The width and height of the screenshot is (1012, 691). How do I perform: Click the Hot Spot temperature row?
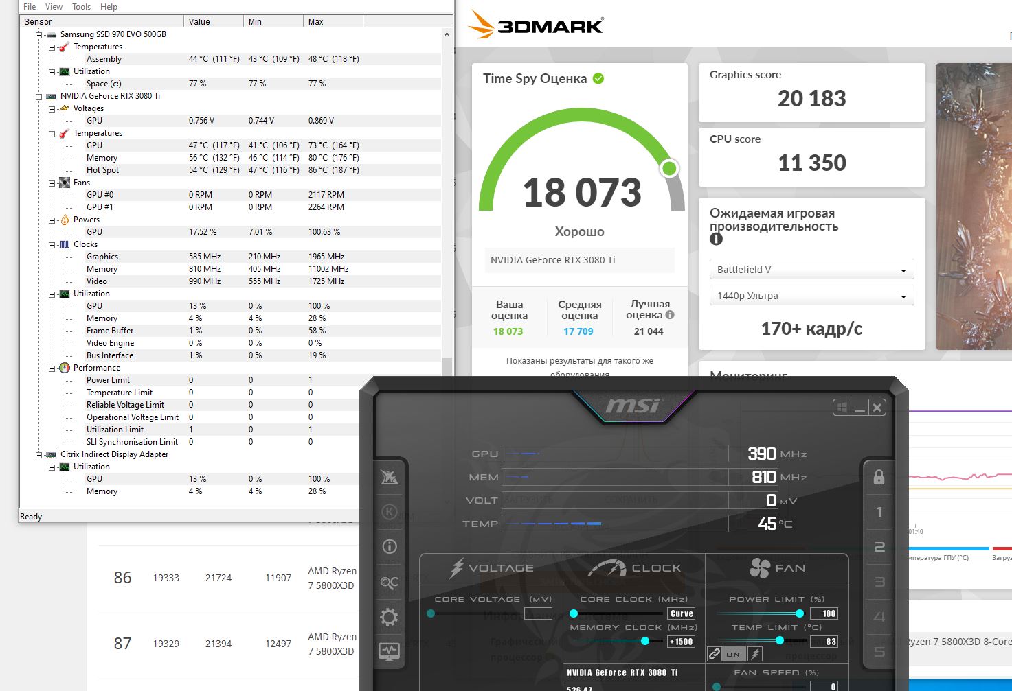pos(230,170)
